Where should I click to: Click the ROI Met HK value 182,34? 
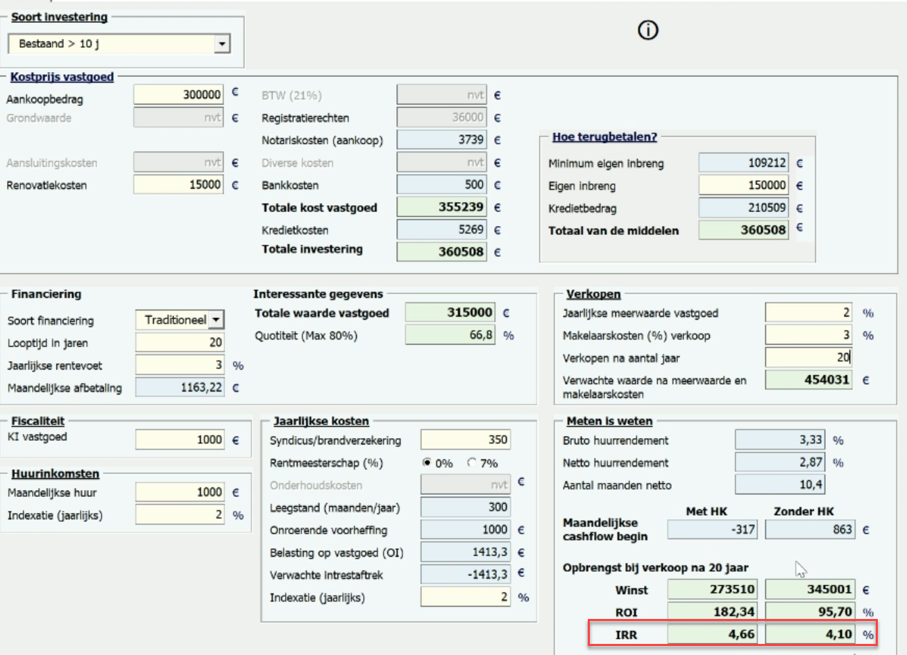pyautogui.click(x=713, y=611)
